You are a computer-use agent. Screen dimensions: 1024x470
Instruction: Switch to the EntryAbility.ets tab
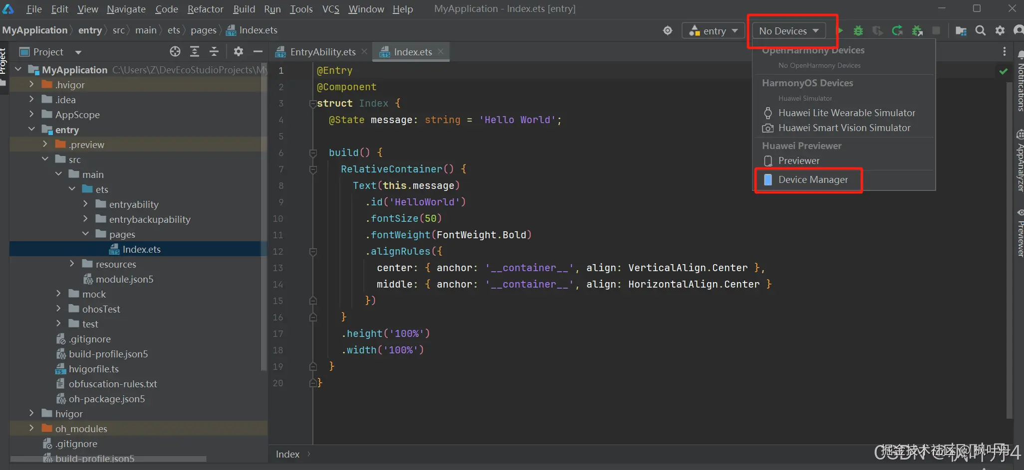tap(322, 52)
